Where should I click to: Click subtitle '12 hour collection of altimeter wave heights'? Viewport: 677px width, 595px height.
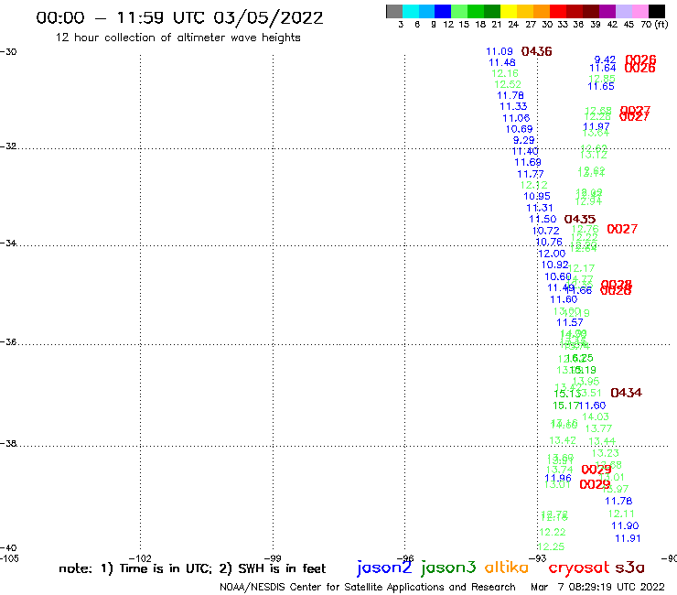pos(177,38)
